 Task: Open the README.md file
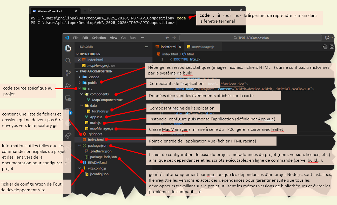coord(97,163)
